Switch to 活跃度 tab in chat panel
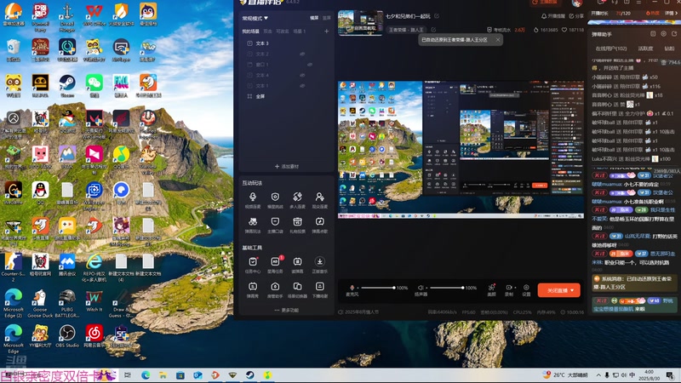The width and height of the screenshot is (681, 383). coord(645,49)
